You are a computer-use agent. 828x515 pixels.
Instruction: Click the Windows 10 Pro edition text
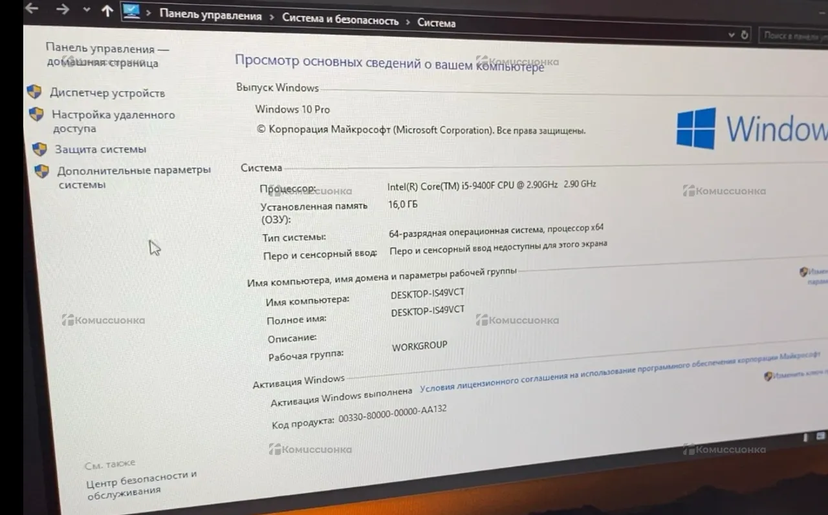[292, 109]
